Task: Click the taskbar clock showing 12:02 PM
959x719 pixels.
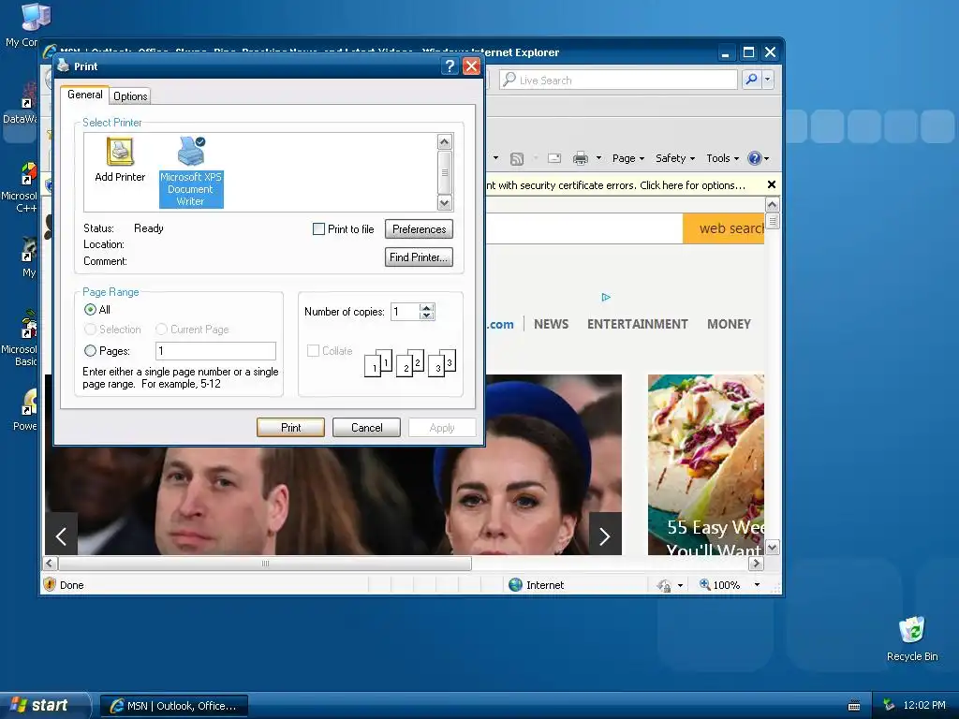Action: pyautogui.click(x=924, y=706)
